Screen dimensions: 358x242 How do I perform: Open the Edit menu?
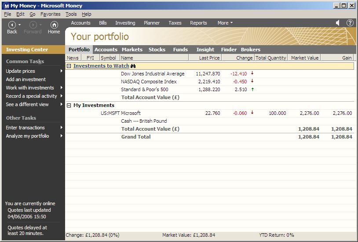click(x=20, y=14)
